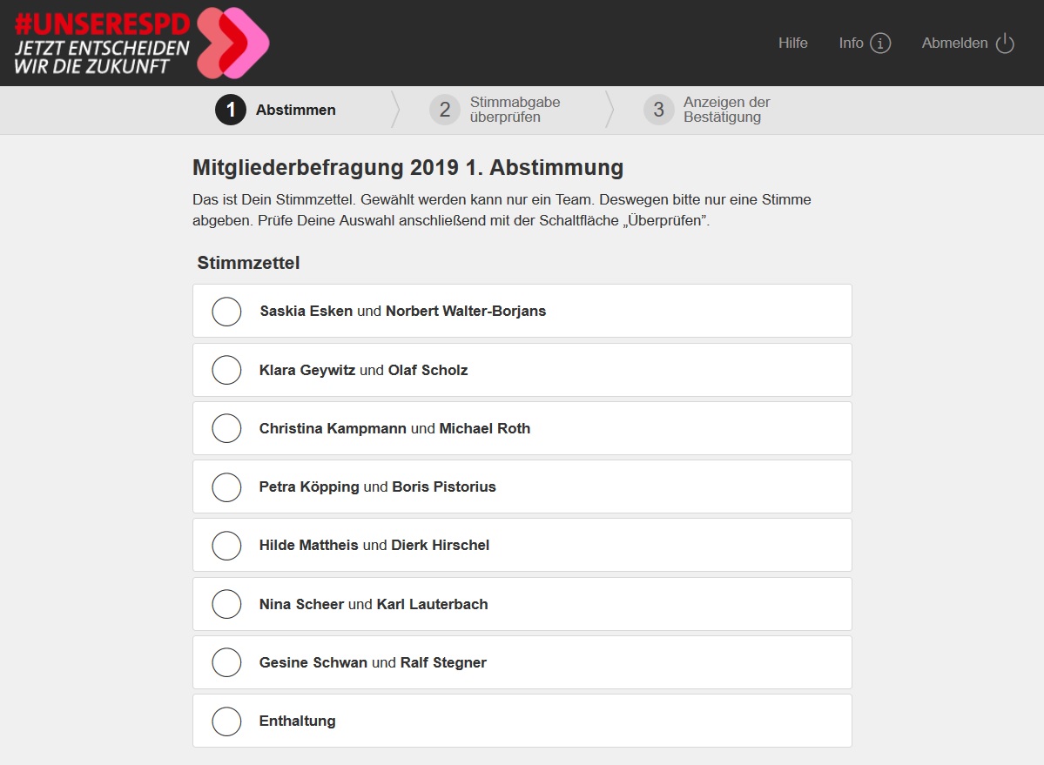The width and height of the screenshot is (1044, 765).
Task: Click the step 3 number circle
Action: click(658, 110)
